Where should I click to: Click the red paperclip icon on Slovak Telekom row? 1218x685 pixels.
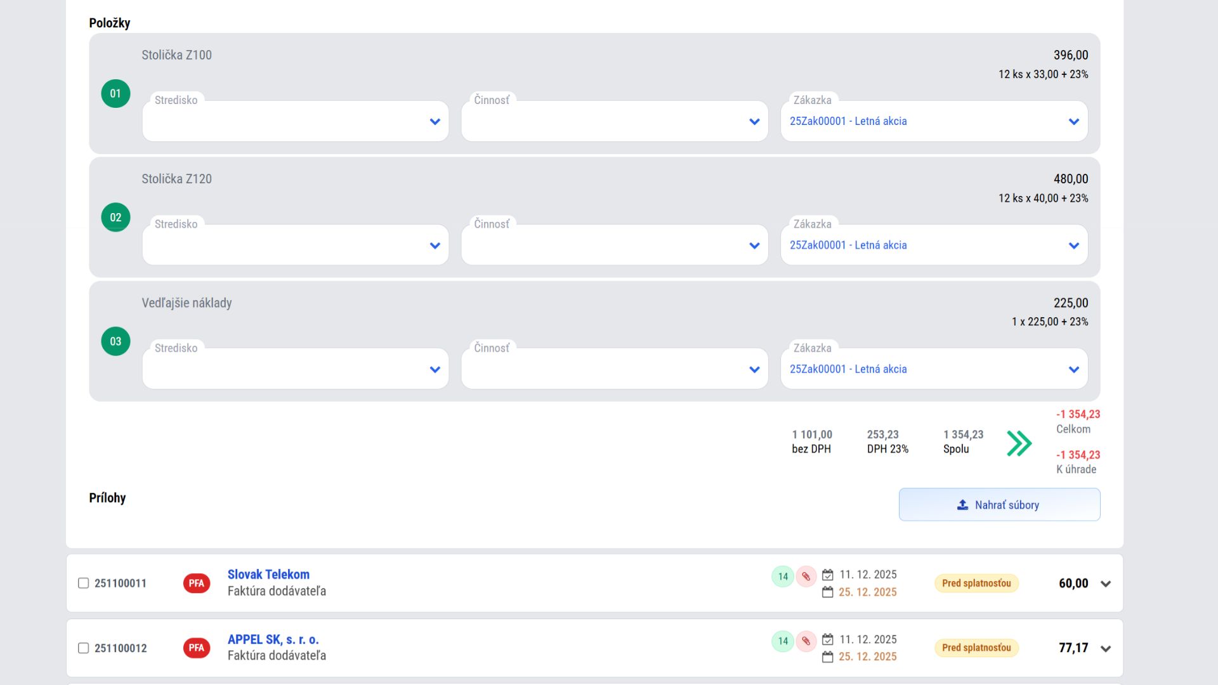coord(806,577)
